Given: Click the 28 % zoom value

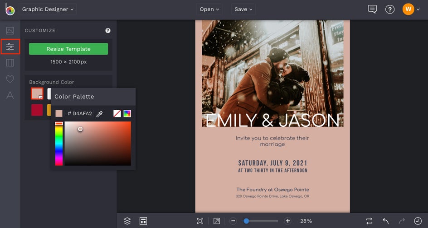Looking at the screenshot, I should pos(306,221).
